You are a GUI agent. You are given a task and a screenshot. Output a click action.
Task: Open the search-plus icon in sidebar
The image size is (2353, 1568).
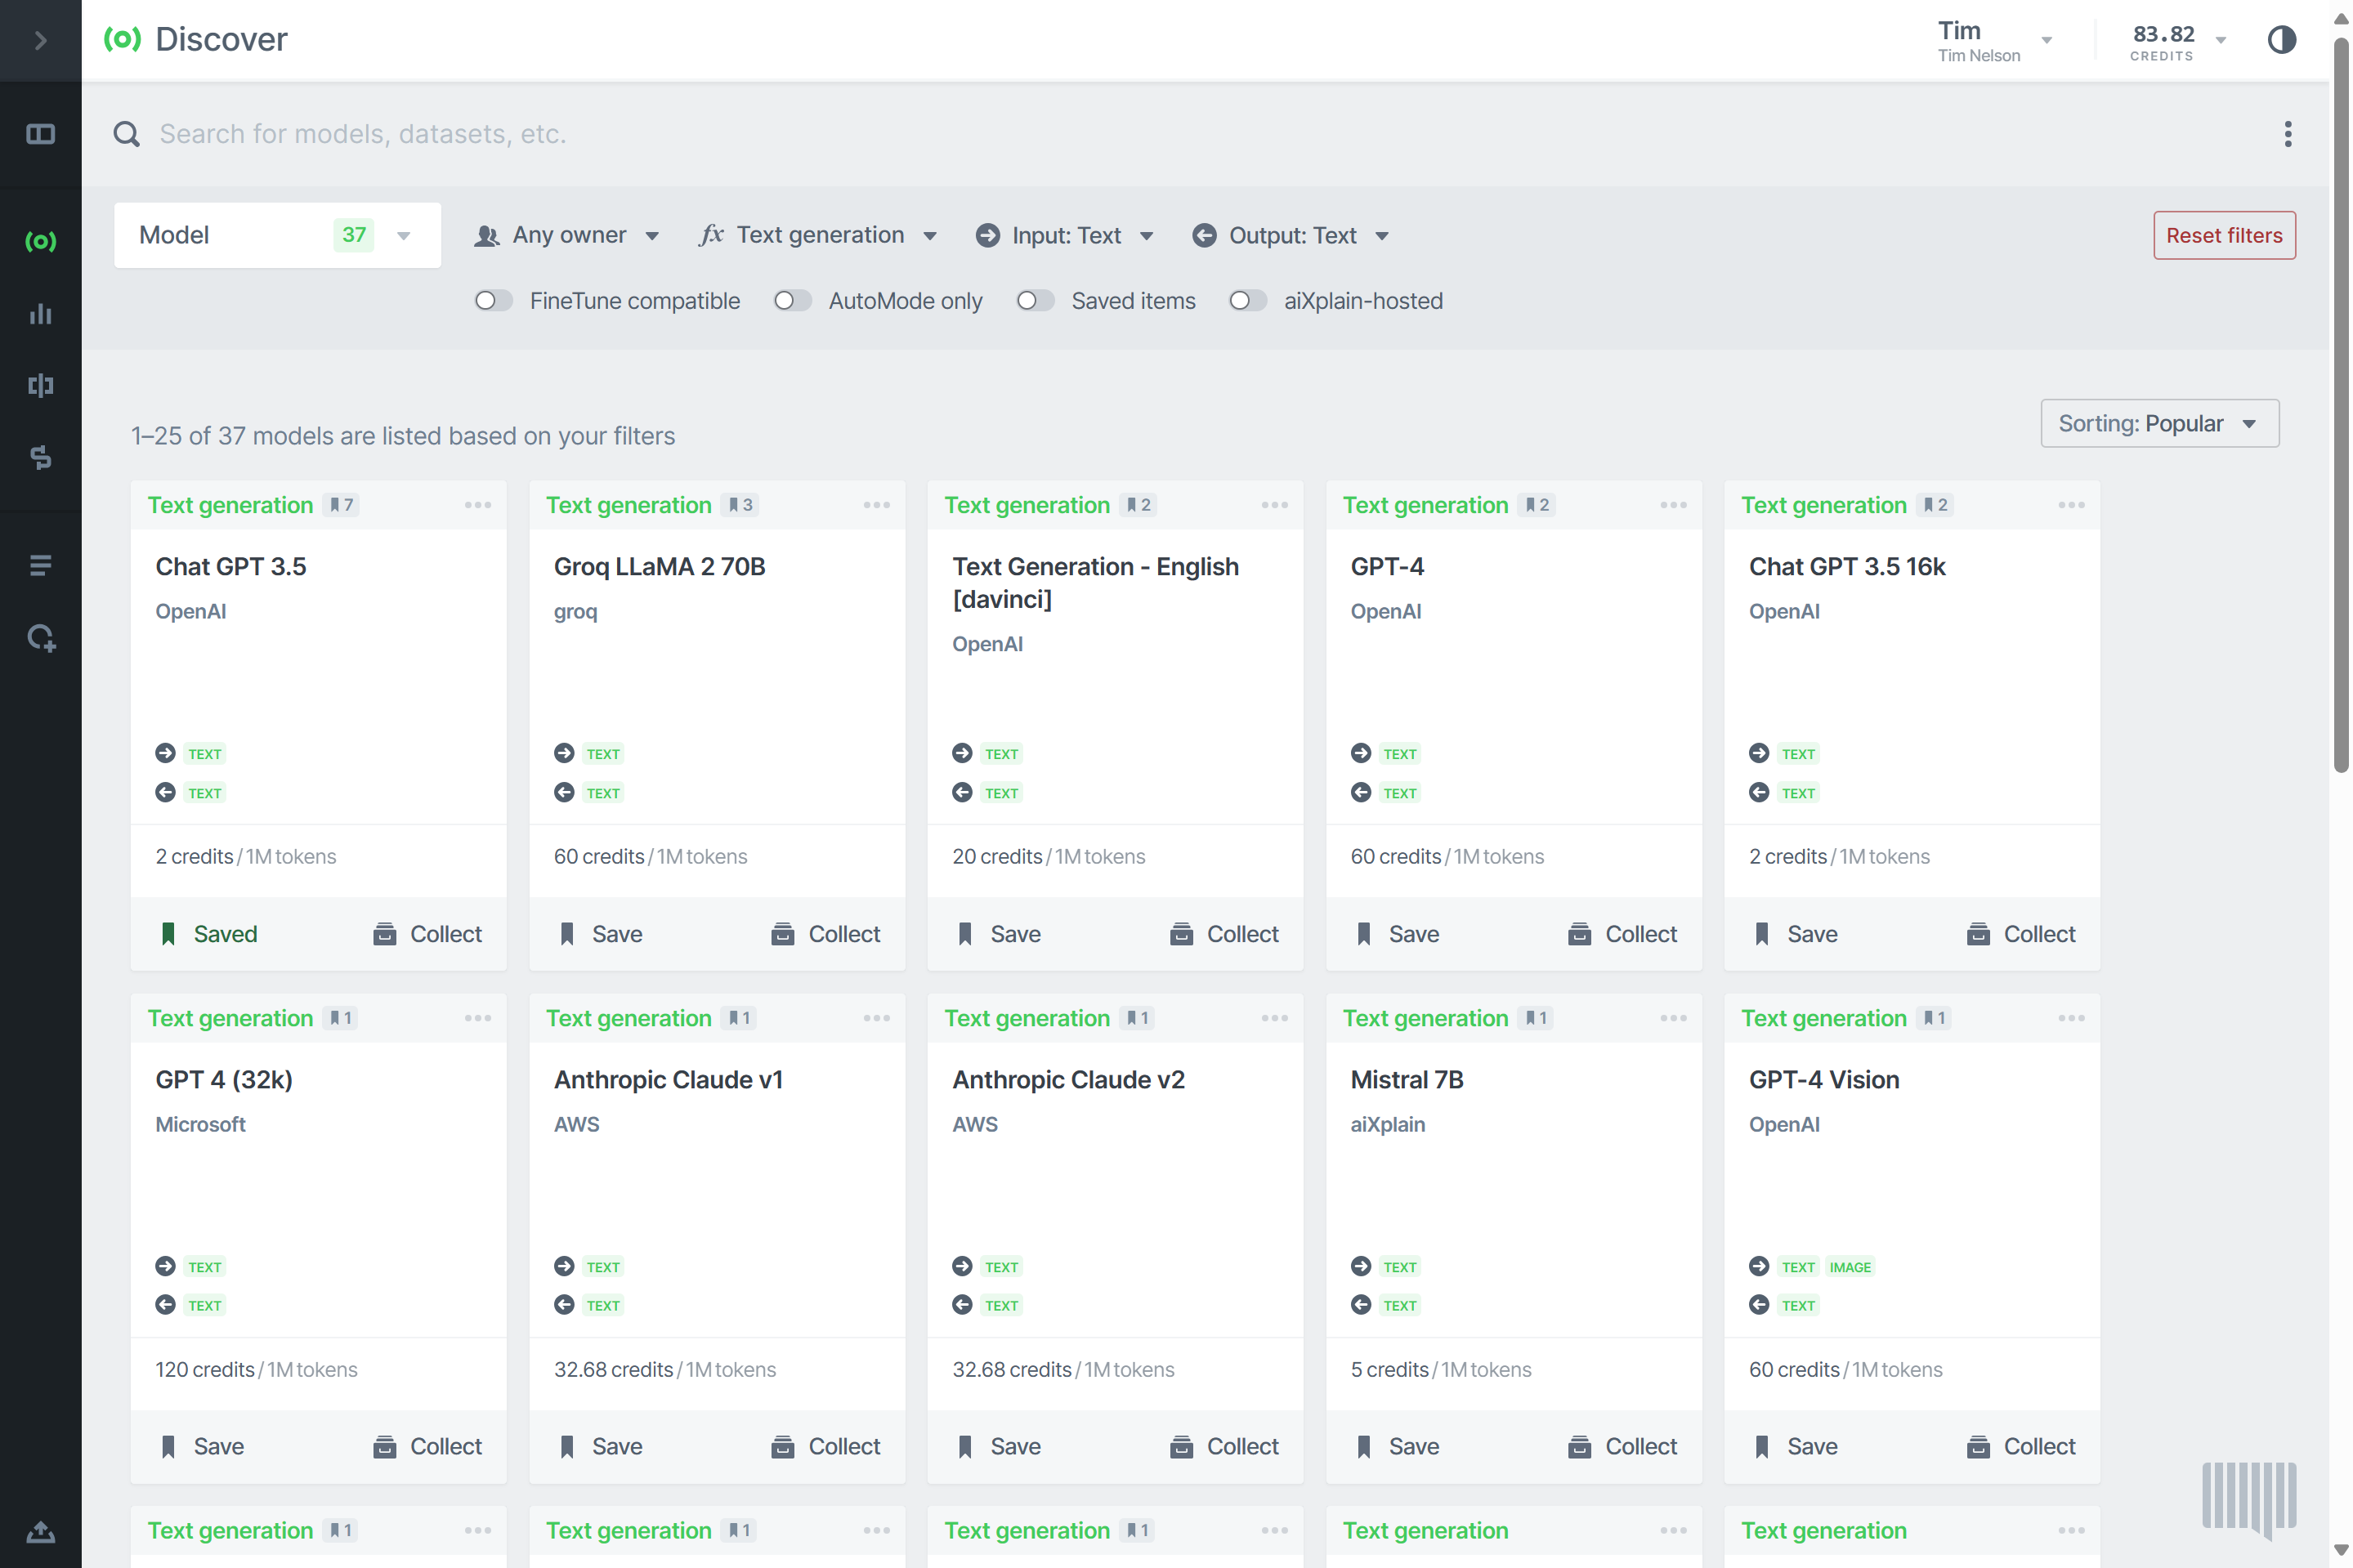pyautogui.click(x=40, y=638)
